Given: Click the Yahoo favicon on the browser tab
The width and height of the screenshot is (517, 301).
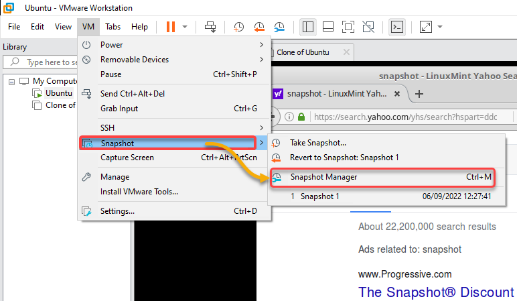Looking at the screenshot, I should [x=278, y=94].
